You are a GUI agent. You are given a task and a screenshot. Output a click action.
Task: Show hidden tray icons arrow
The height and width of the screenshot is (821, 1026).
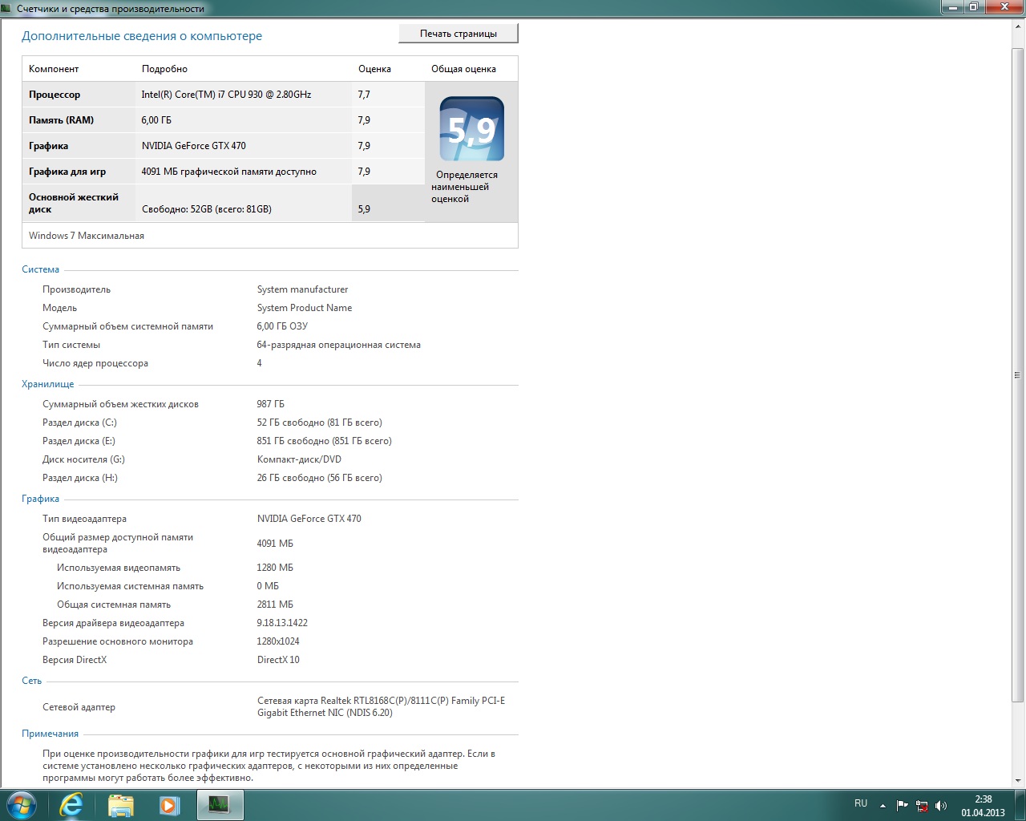tap(883, 806)
